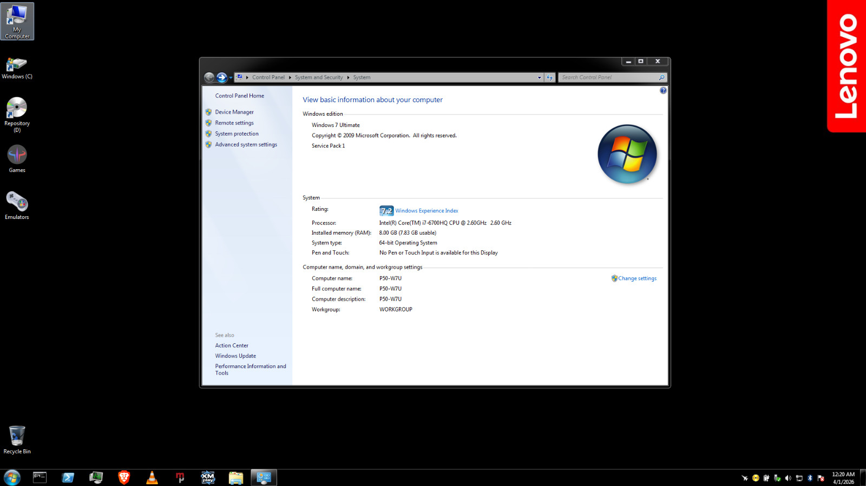Expand the arrow after System and Security
866x486 pixels.
[348, 77]
